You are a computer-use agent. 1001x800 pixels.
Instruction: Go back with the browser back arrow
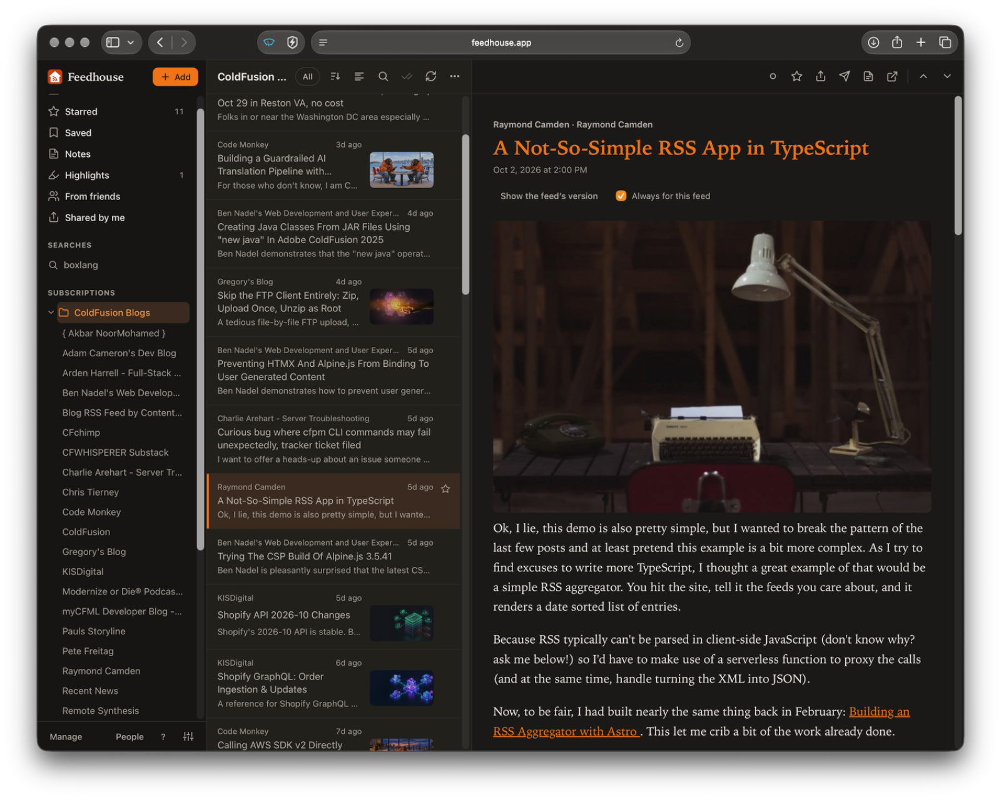coord(160,42)
